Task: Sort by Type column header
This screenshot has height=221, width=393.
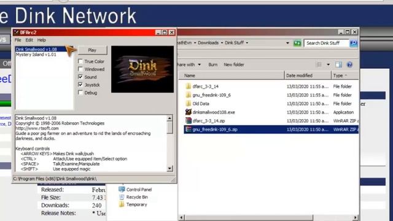Action: tap(345, 76)
